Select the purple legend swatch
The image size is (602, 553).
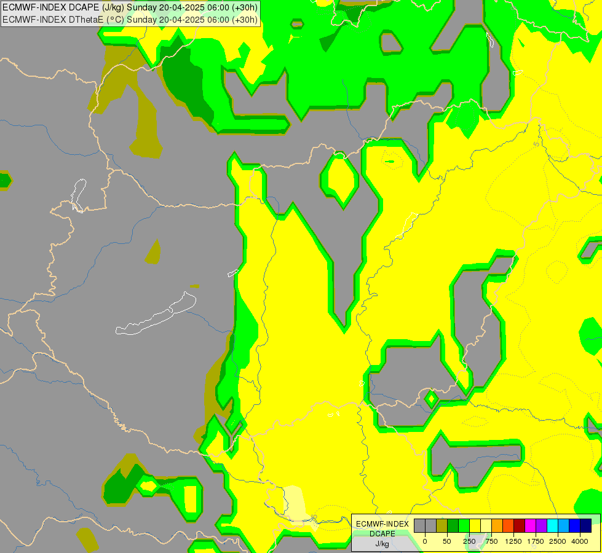pos(541,525)
